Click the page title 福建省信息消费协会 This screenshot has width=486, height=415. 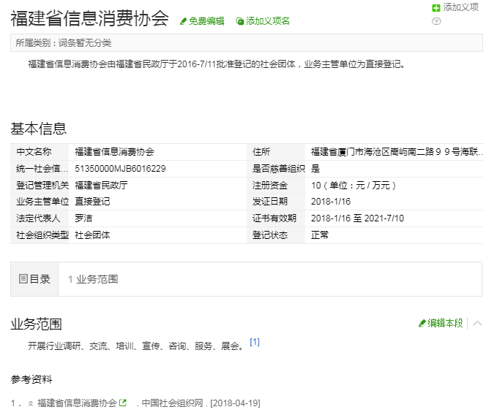[x=89, y=18]
